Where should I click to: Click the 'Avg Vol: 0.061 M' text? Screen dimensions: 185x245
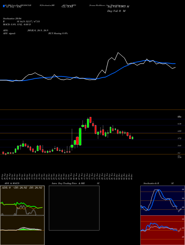click(118, 7)
